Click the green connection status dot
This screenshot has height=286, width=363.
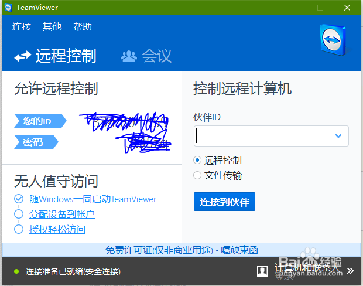(x=16, y=271)
